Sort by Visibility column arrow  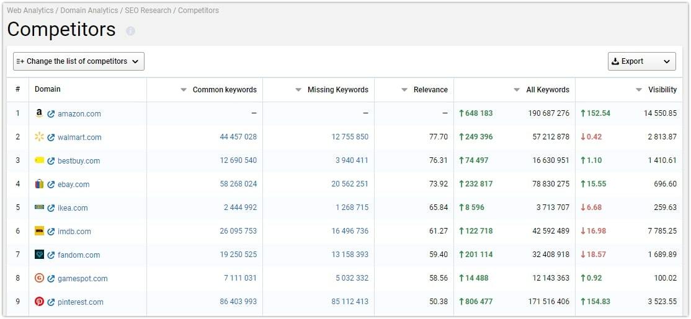tap(638, 90)
